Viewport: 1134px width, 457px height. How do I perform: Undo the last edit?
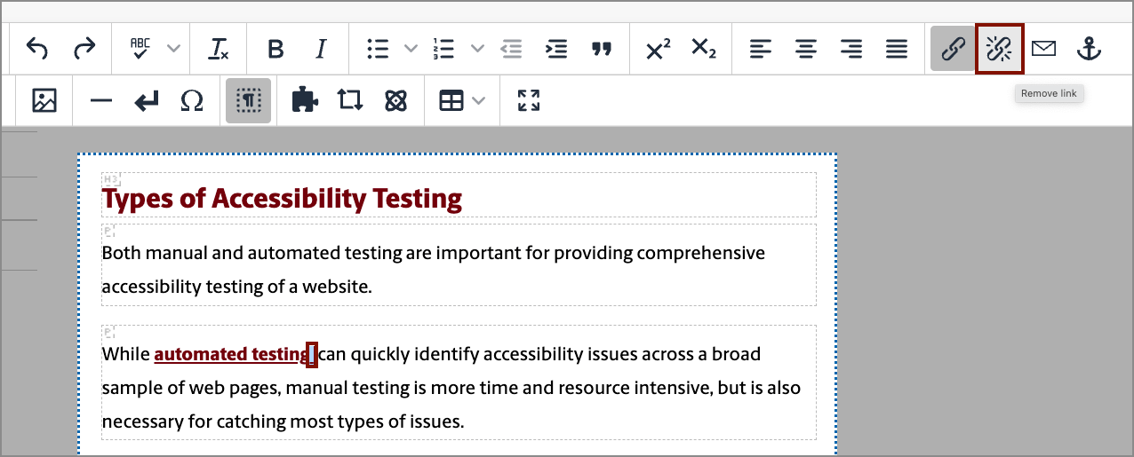(36, 49)
